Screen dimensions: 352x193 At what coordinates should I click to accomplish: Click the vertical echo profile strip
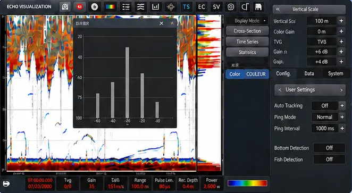pyautogui.click(x=209, y=93)
